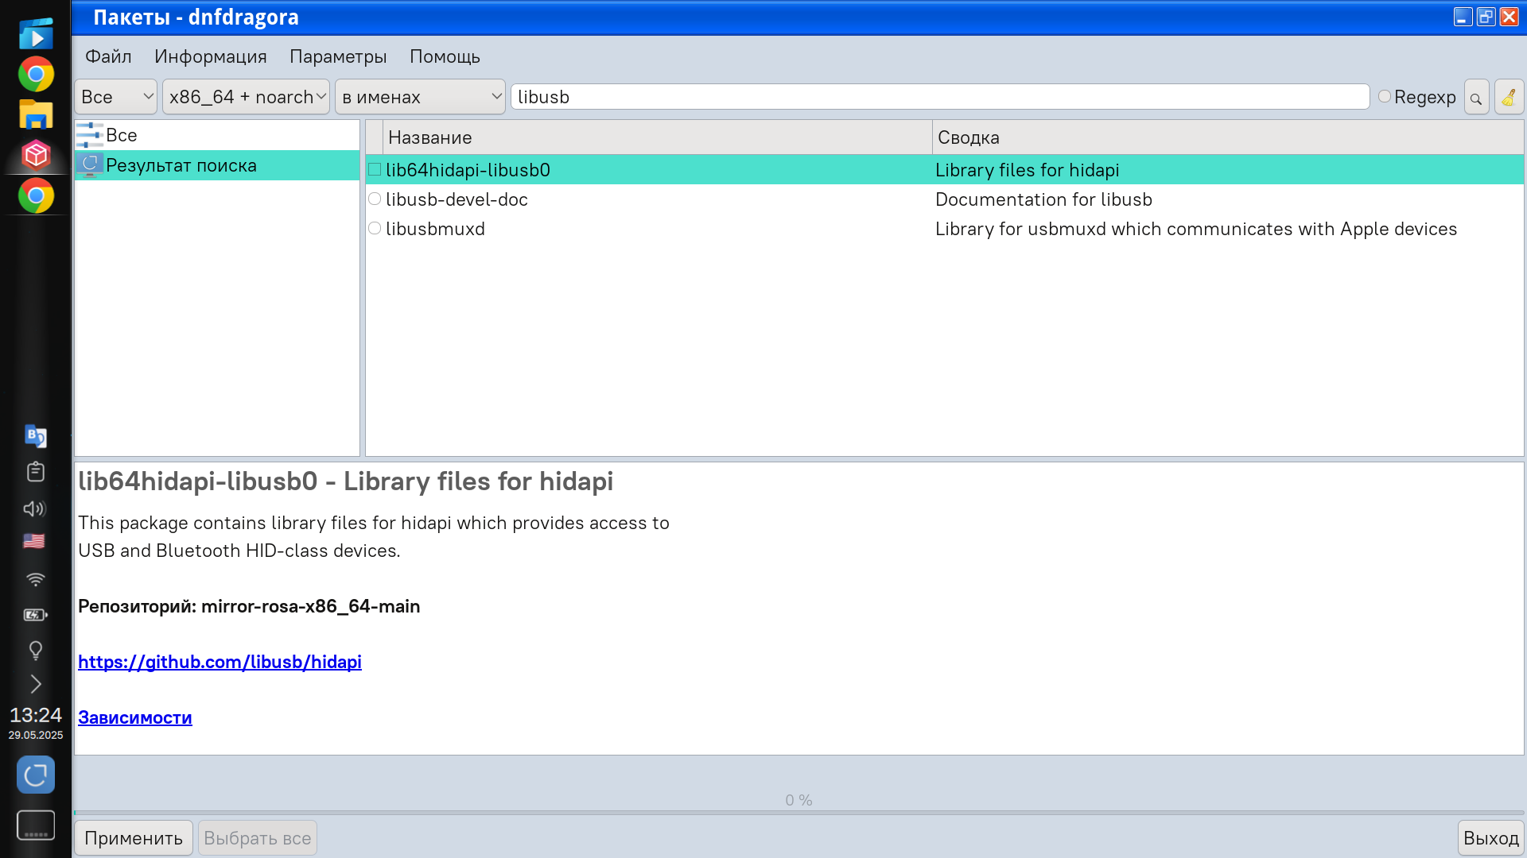The width and height of the screenshot is (1527, 858).
Task: Click the magnifier search button
Action: 1476,98
